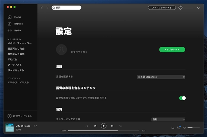This screenshot has width=207, height=137.
Task: Skip to next track
Action: tap(112, 126)
